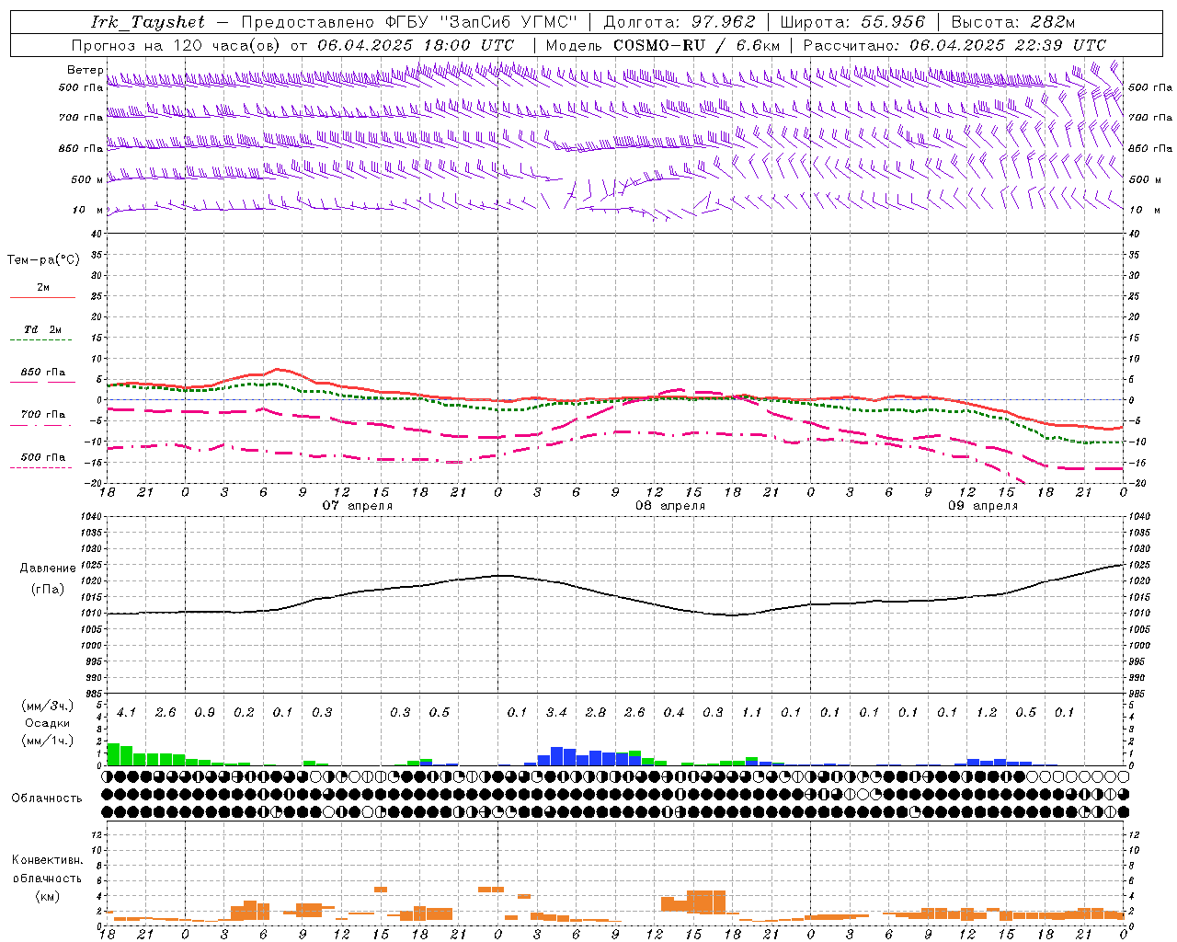Viewport: 1177px width, 942px height.
Task: Click the '08 апреля' date label
Action: 670,506
